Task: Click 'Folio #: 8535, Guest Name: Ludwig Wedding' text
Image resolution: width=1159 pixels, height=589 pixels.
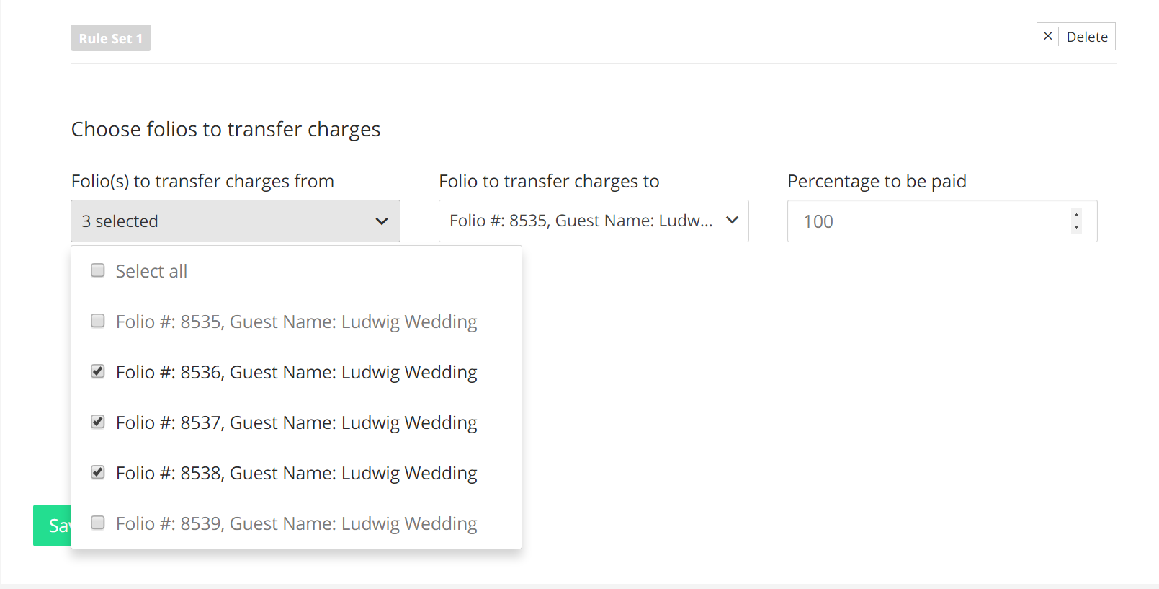Action: tap(296, 322)
